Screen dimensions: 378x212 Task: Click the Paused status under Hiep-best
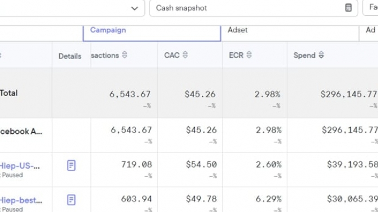12,209
